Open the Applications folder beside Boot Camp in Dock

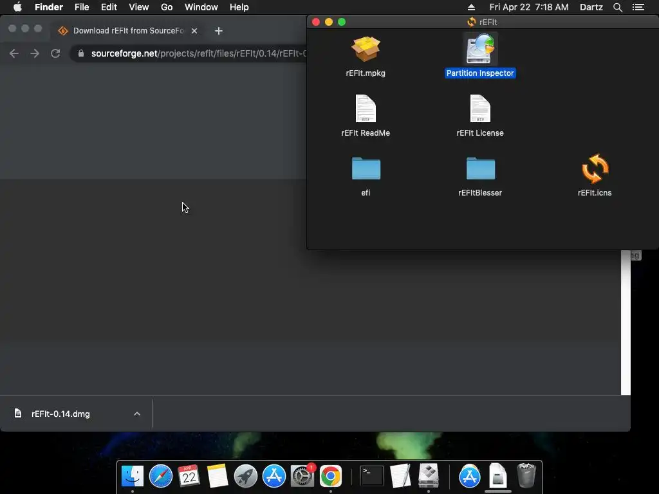469,477
